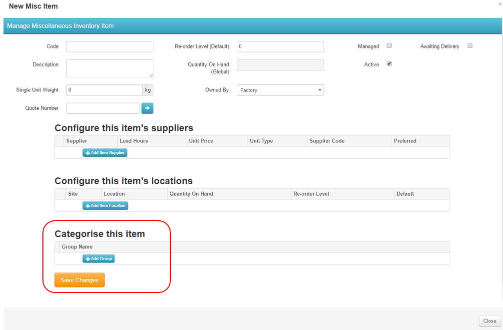Image resolution: width=503 pixels, height=330 pixels.
Task: Click the Group Name column header
Action: [255, 247]
